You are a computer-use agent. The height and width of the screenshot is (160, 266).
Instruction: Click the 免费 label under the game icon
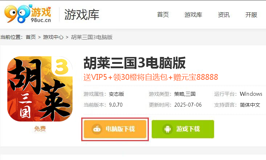(x=40, y=129)
